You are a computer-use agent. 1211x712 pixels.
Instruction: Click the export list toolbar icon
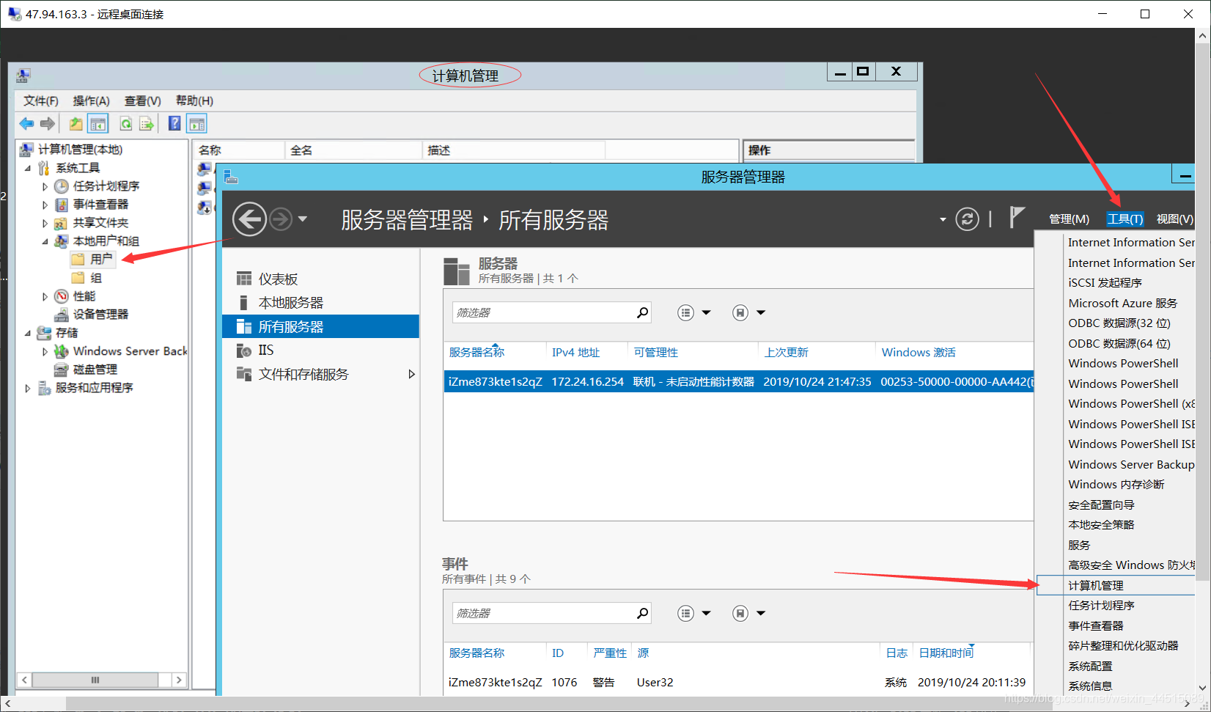pyautogui.click(x=147, y=124)
